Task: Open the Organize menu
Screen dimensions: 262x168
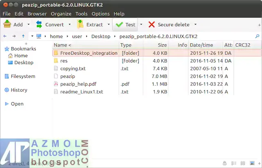Action: click(x=61, y=13)
